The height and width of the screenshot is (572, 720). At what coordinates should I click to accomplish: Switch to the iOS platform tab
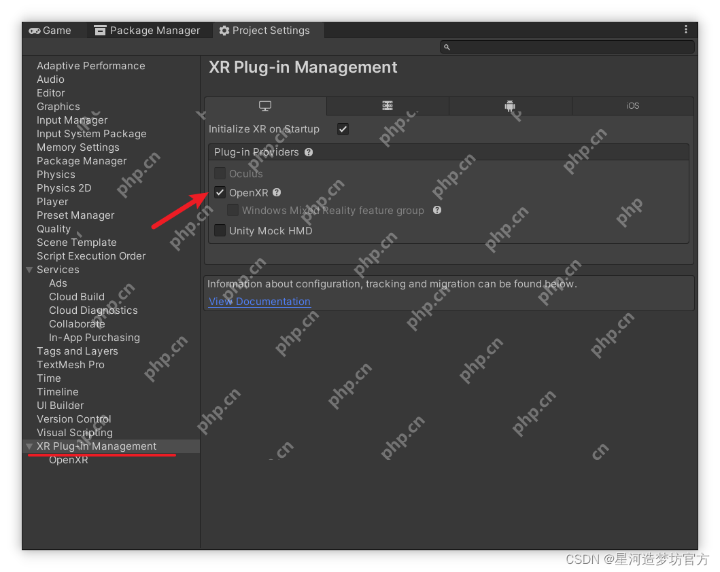click(632, 106)
